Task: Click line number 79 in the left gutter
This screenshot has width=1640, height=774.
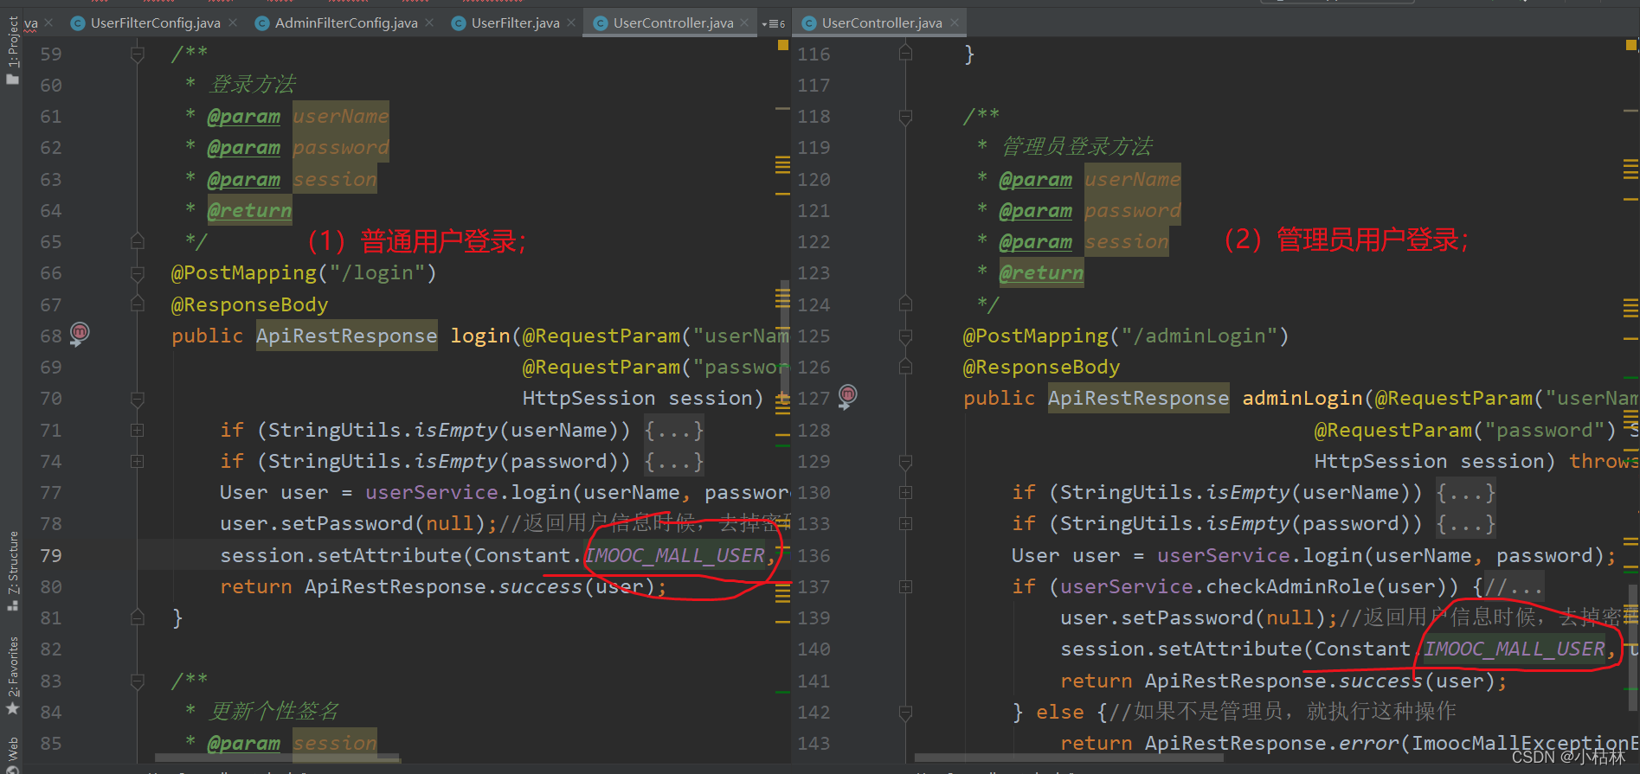Action: tap(51, 555)
